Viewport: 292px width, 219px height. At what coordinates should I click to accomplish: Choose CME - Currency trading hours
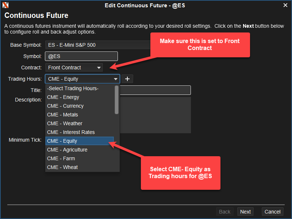[x=65, y=106]
